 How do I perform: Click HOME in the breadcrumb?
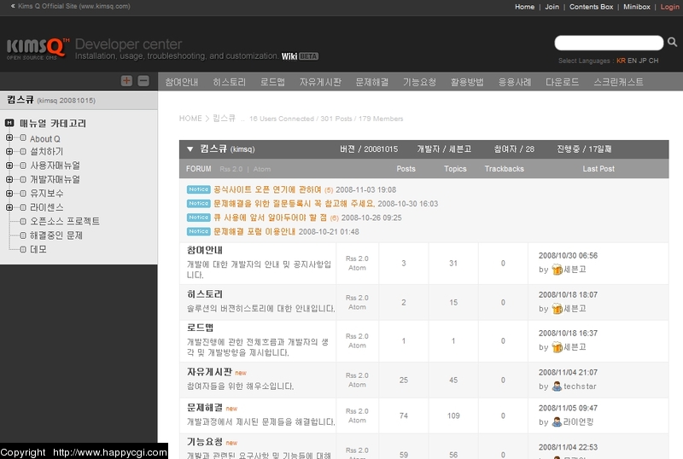pos(190,118)
